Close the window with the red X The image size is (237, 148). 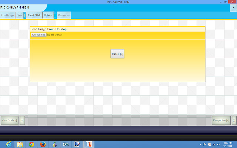[x=233, y=2]
